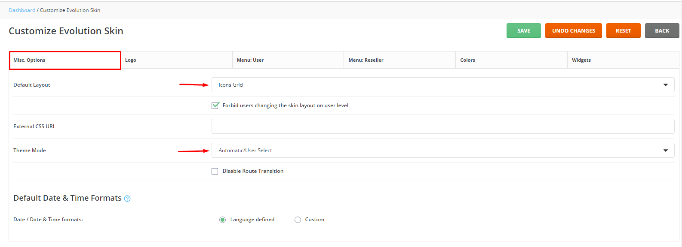Select the Misc. Options tab
Screen dimensions: 682x247
65,60
